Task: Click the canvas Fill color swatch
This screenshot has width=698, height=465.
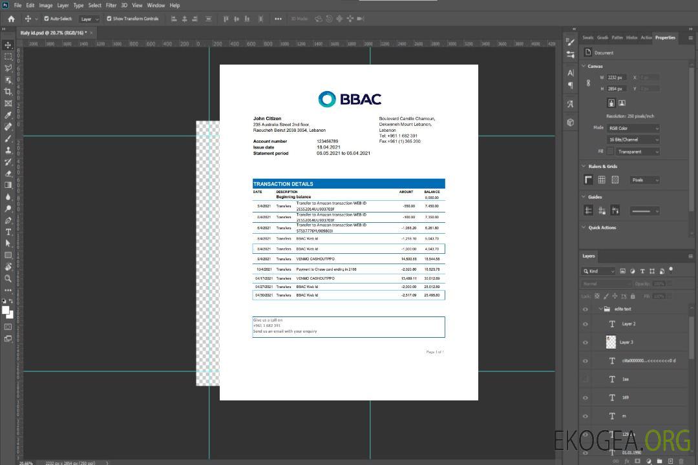Action: click(610, 152)
